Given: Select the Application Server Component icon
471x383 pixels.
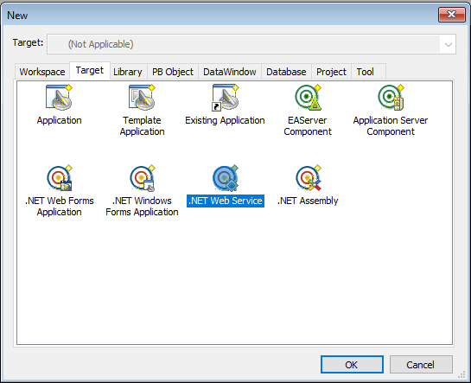Looking at the screenshot, I should 391,98.
